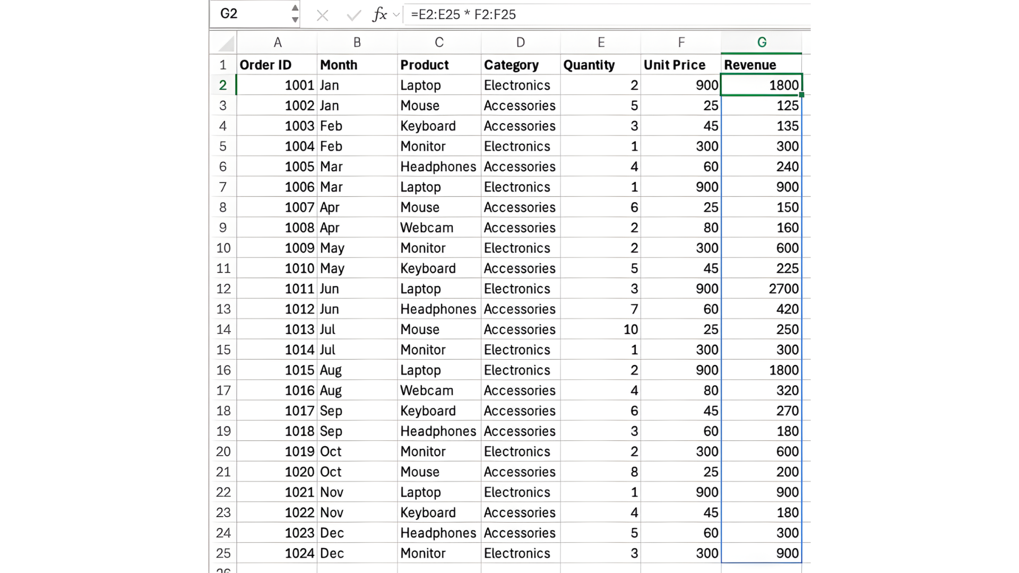Select the Unit Price header cell
The image size is (1019, 573).
point(680,65)
